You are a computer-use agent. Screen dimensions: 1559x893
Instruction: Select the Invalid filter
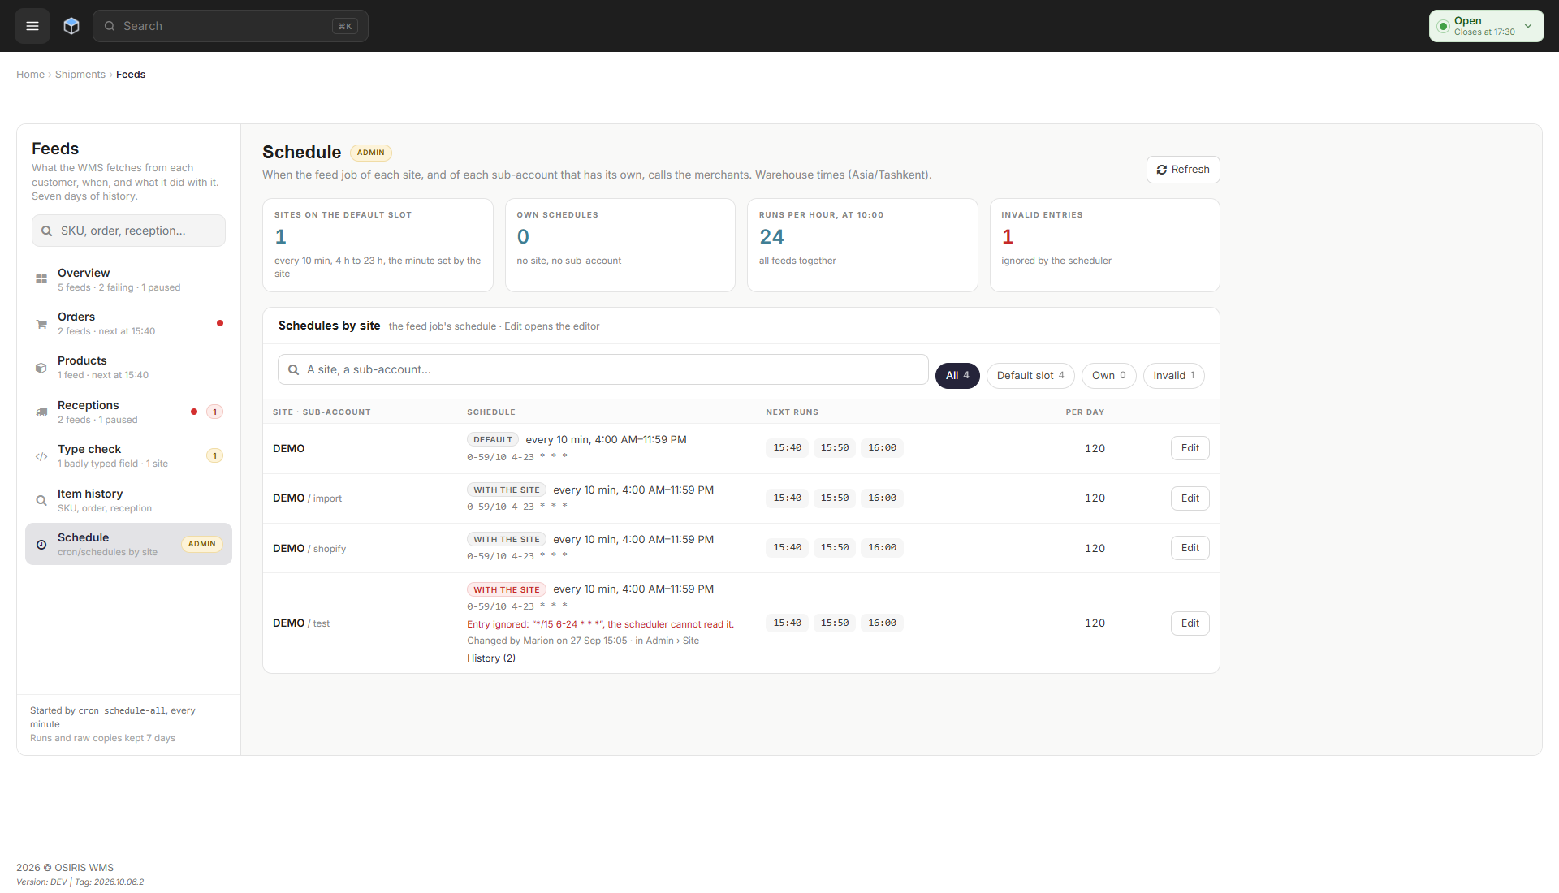coord(1174,376)
